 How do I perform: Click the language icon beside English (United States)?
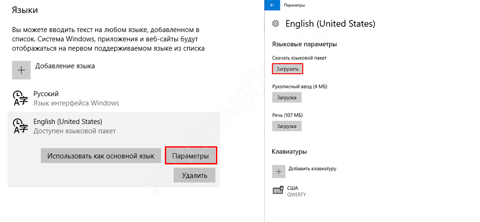pyautogui.click(x=21, y=126)
